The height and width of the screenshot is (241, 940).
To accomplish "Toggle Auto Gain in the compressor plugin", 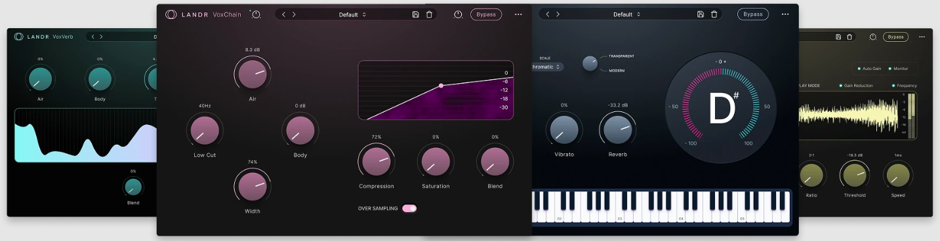I will point(869,69).
